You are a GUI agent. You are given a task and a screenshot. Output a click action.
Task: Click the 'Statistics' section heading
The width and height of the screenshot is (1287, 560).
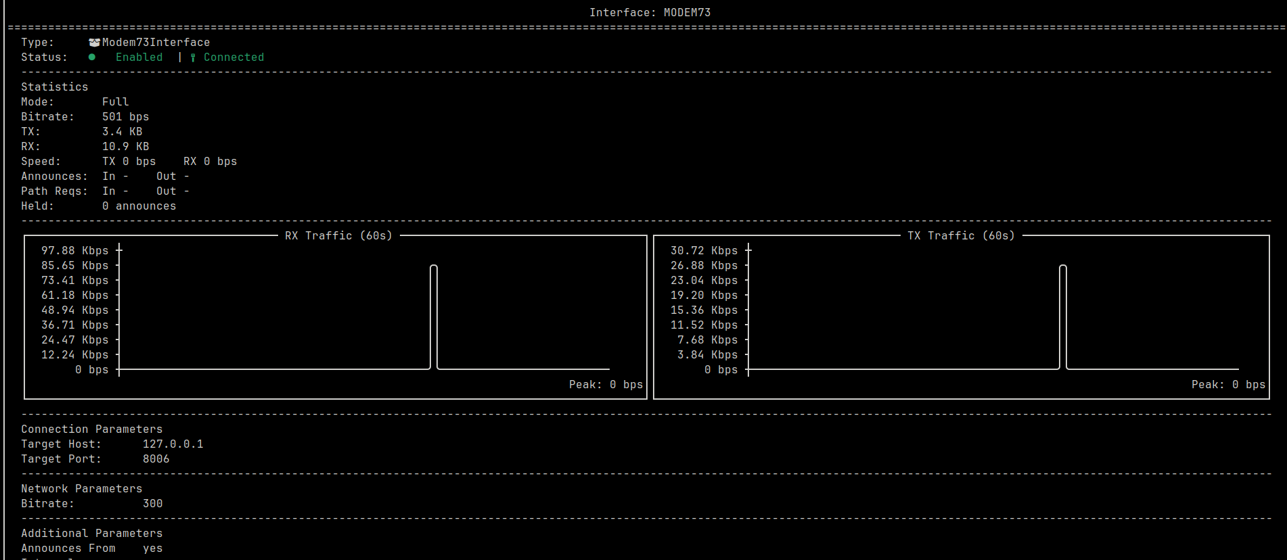coord(55,87)
